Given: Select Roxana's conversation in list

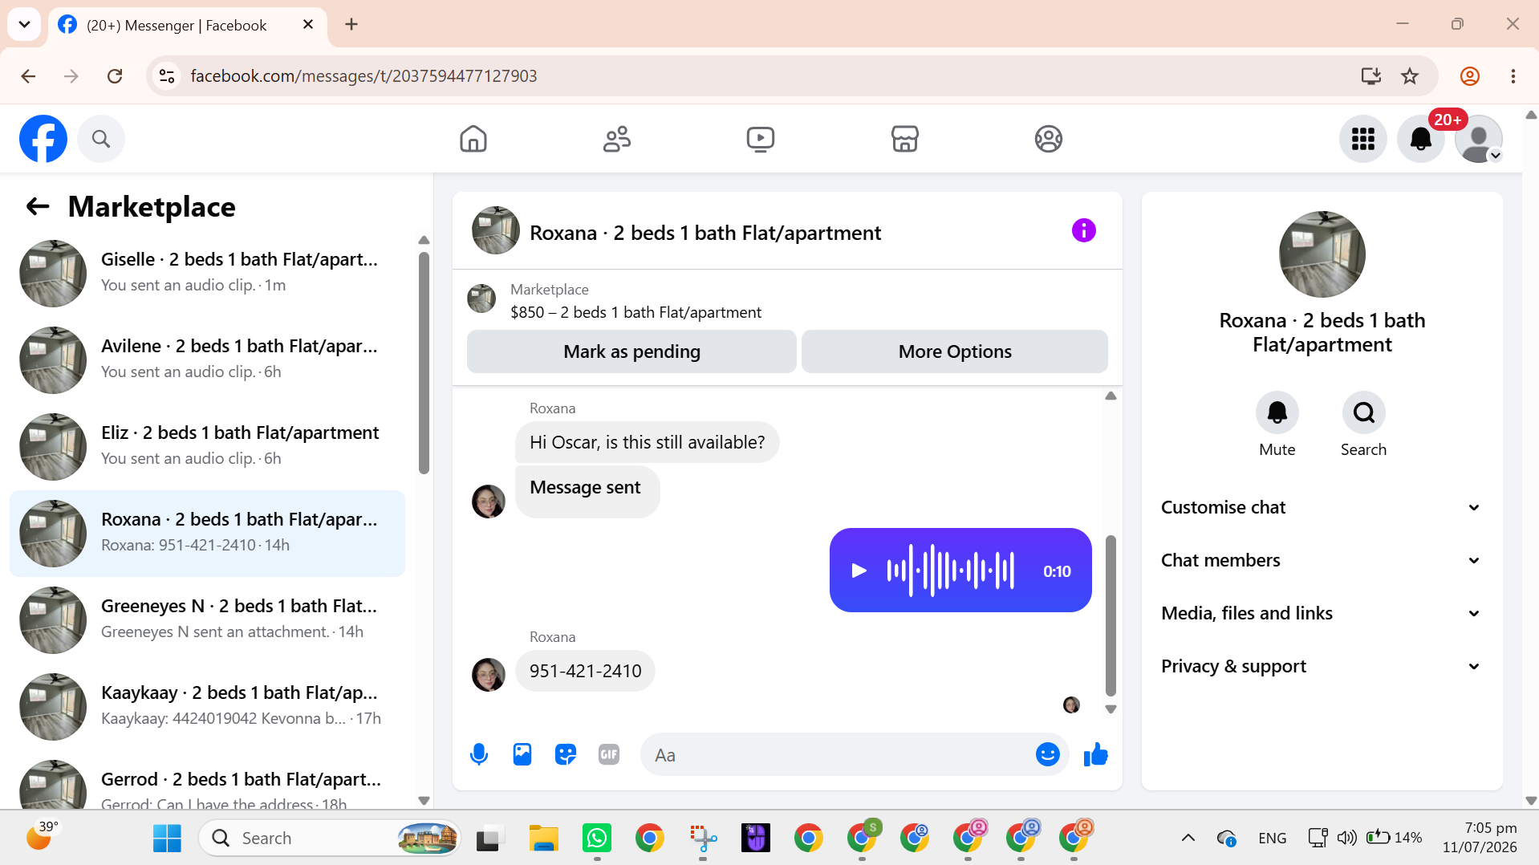Looking at the screenshot, I should point(207,534).
